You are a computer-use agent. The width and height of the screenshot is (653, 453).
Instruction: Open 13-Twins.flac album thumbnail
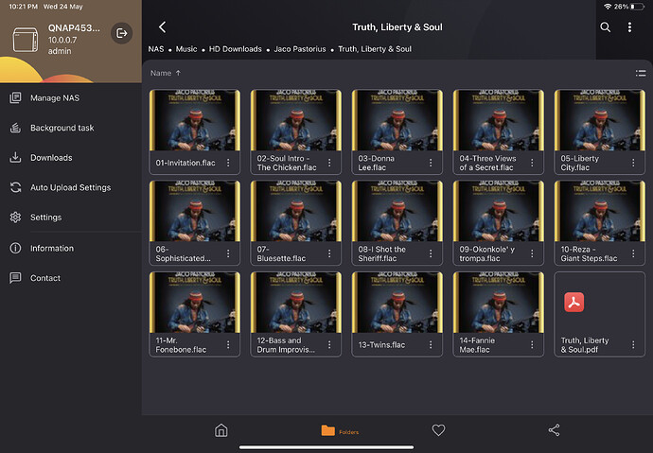pyautogui.click(x=397, y=303)
